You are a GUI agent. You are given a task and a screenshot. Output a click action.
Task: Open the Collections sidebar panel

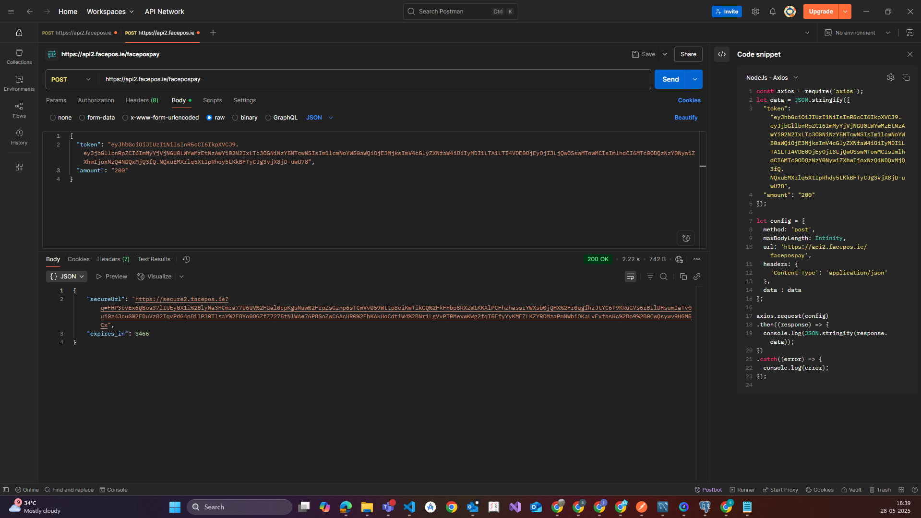[19, 56]
